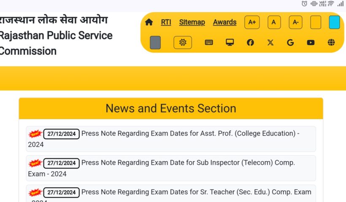Click the globe language icon
Viewport: 346px width, 202px height.
[331, 43]
